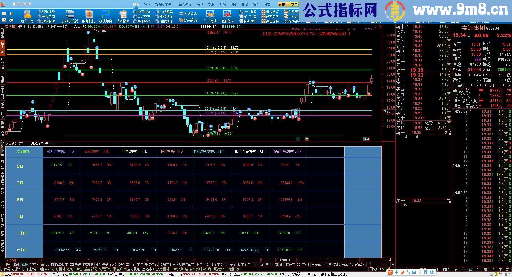Image resolution: width=512 pixels, height=277 pixels.
Task: Switch to the 黄金分割 tab
Action: pyautogui.click(x=47, y=264)
